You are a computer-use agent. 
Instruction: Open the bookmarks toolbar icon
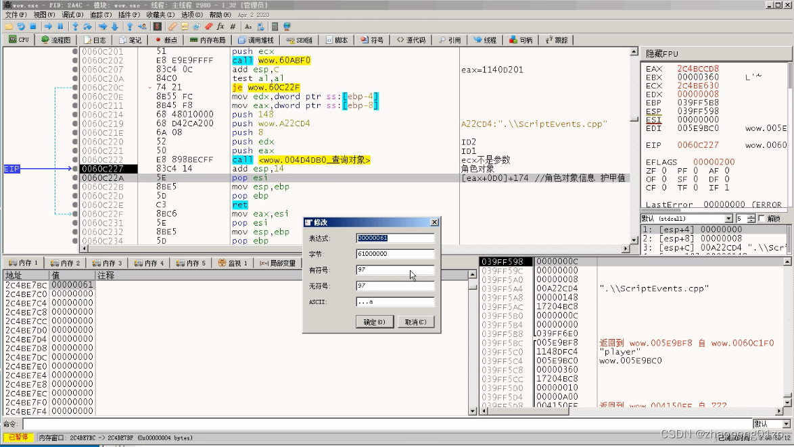click(208, 26)
